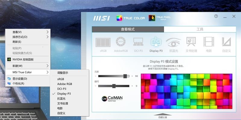241x120 pixels.
Task: Pick DCI-P3 in the context submenu
Action: coord(70,89)
